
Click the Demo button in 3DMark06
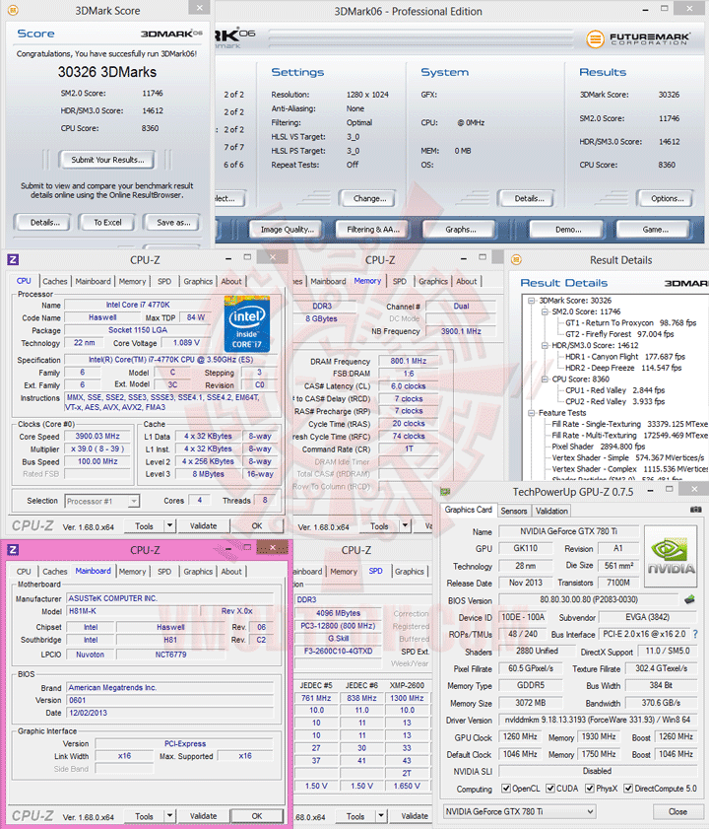pyautogui.click(x=568, y=230)
